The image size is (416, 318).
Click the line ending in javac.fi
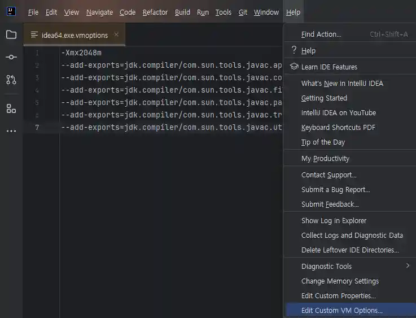point(172,90)
